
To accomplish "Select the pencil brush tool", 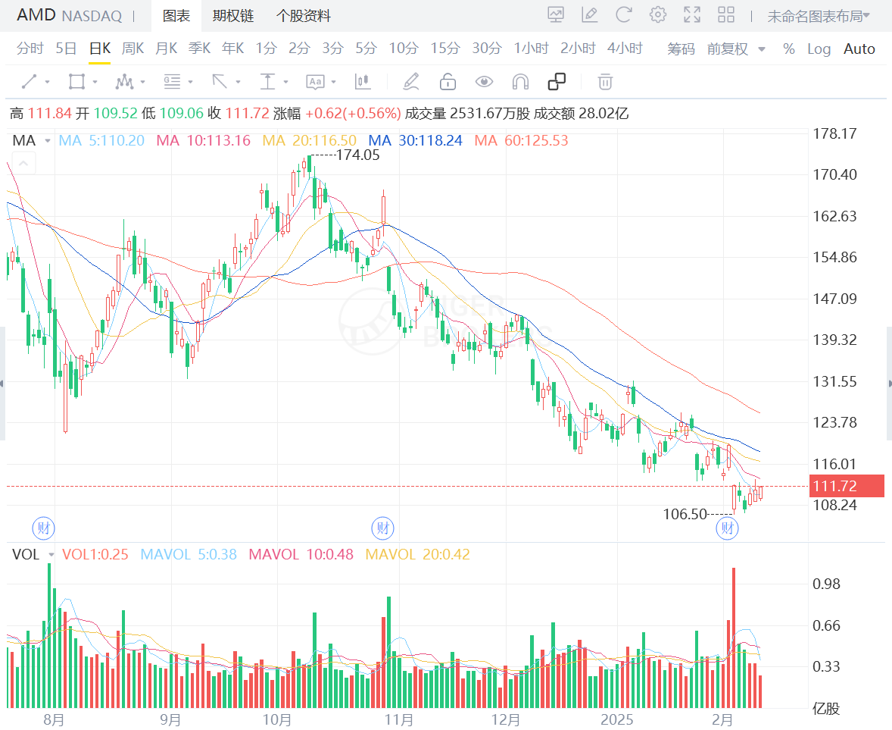I will [x=410, y=82].
